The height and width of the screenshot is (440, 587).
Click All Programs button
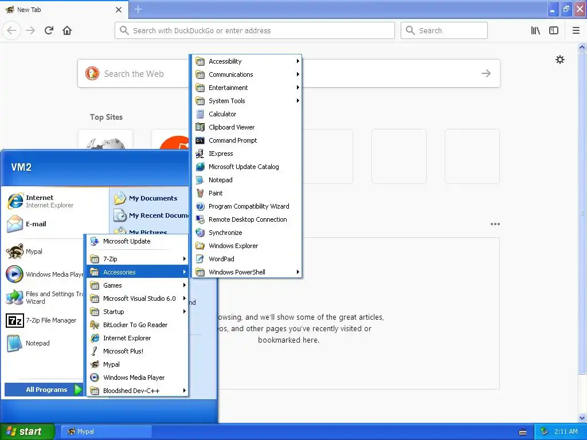[44, 390]
